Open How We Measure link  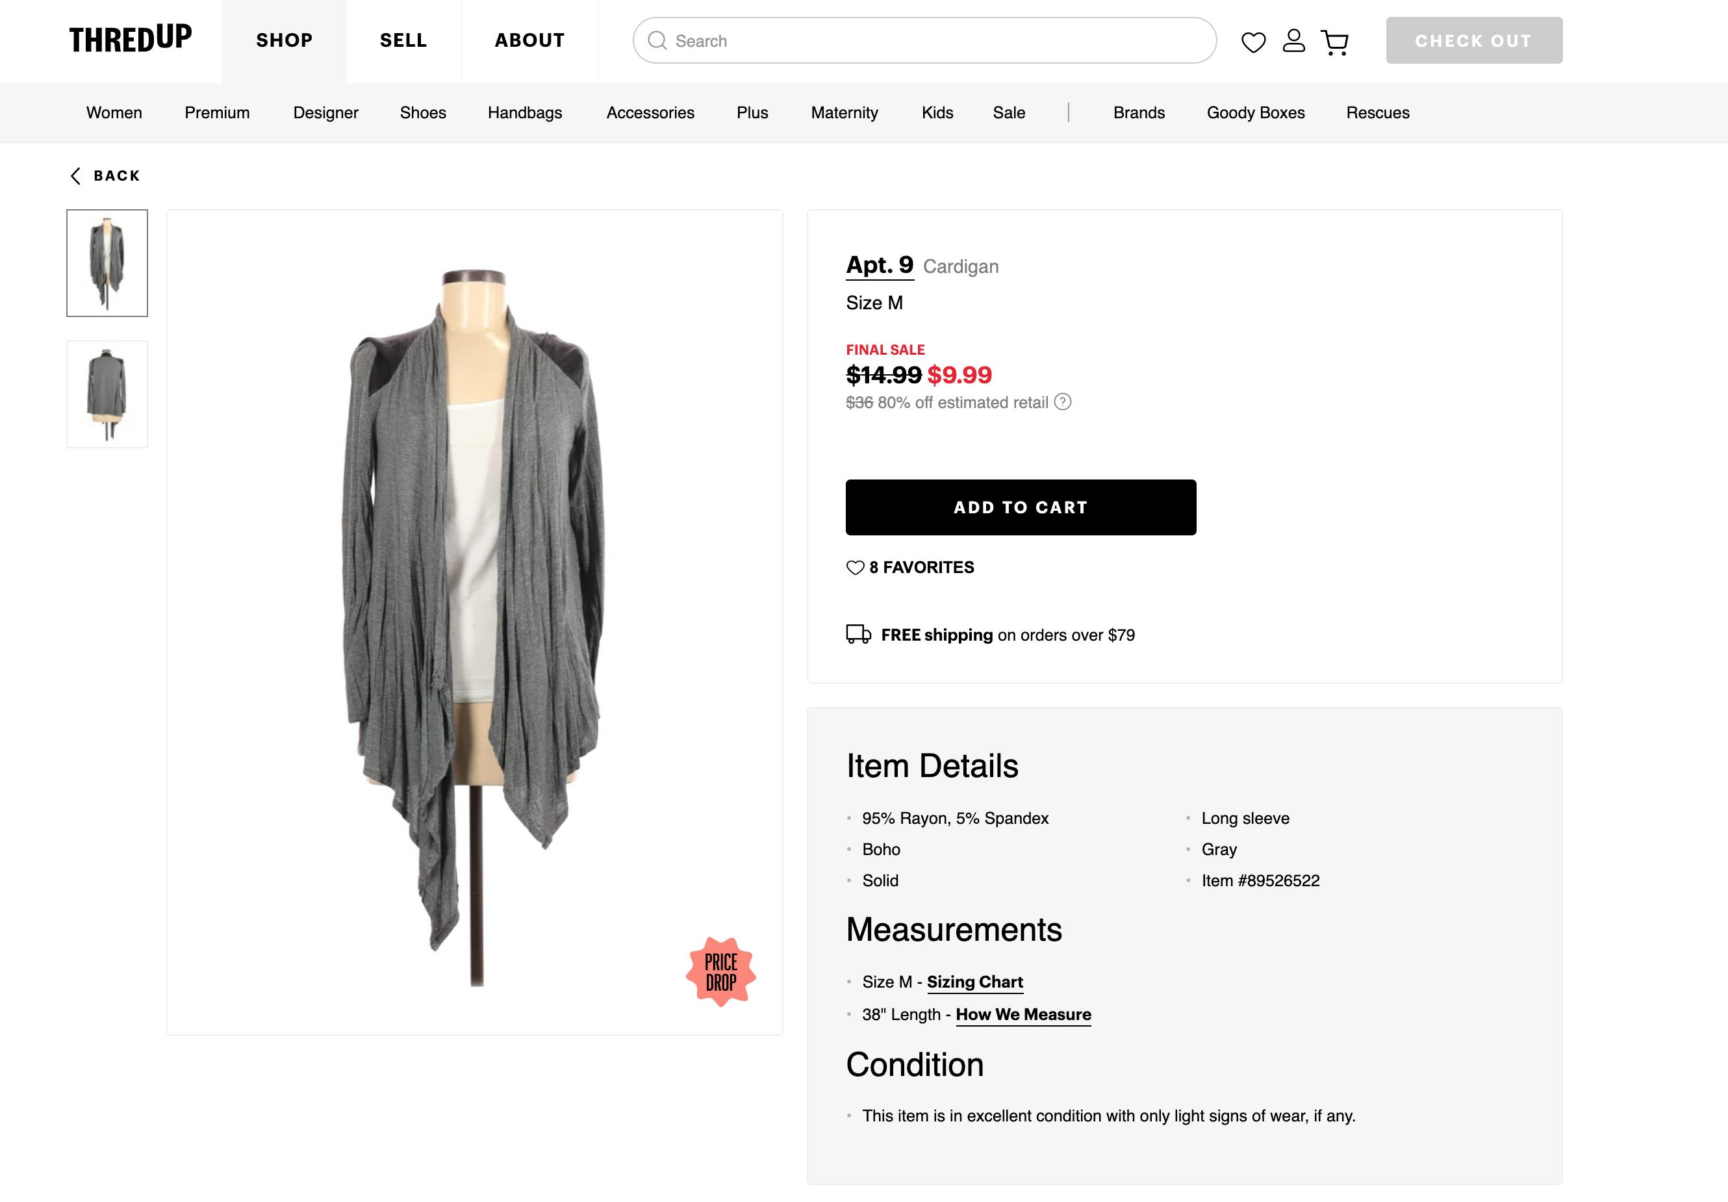(x=1023, y=1015)
